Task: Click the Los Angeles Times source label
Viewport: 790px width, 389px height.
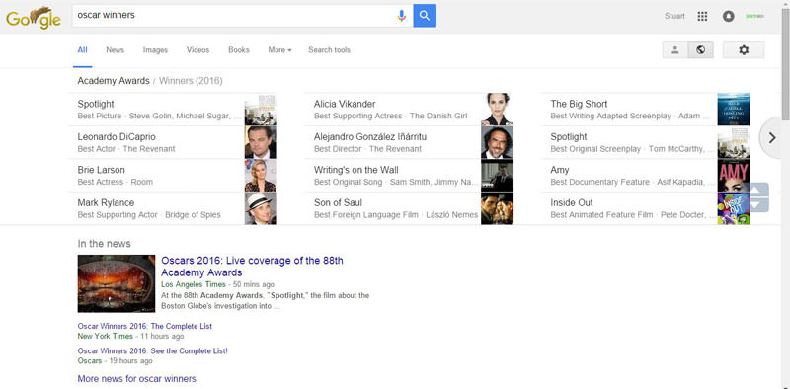Action: click(194, 284)
